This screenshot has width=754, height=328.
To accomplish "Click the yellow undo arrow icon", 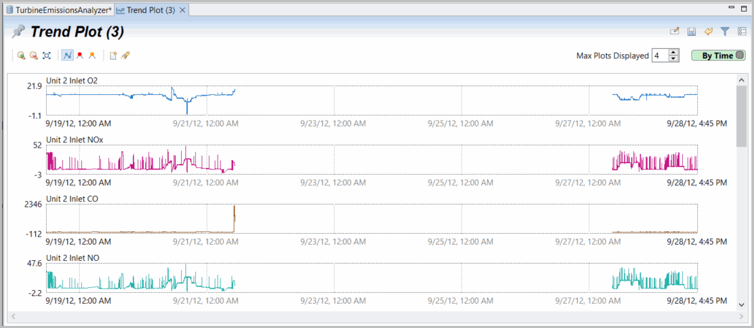I will (x=708, y=32).
